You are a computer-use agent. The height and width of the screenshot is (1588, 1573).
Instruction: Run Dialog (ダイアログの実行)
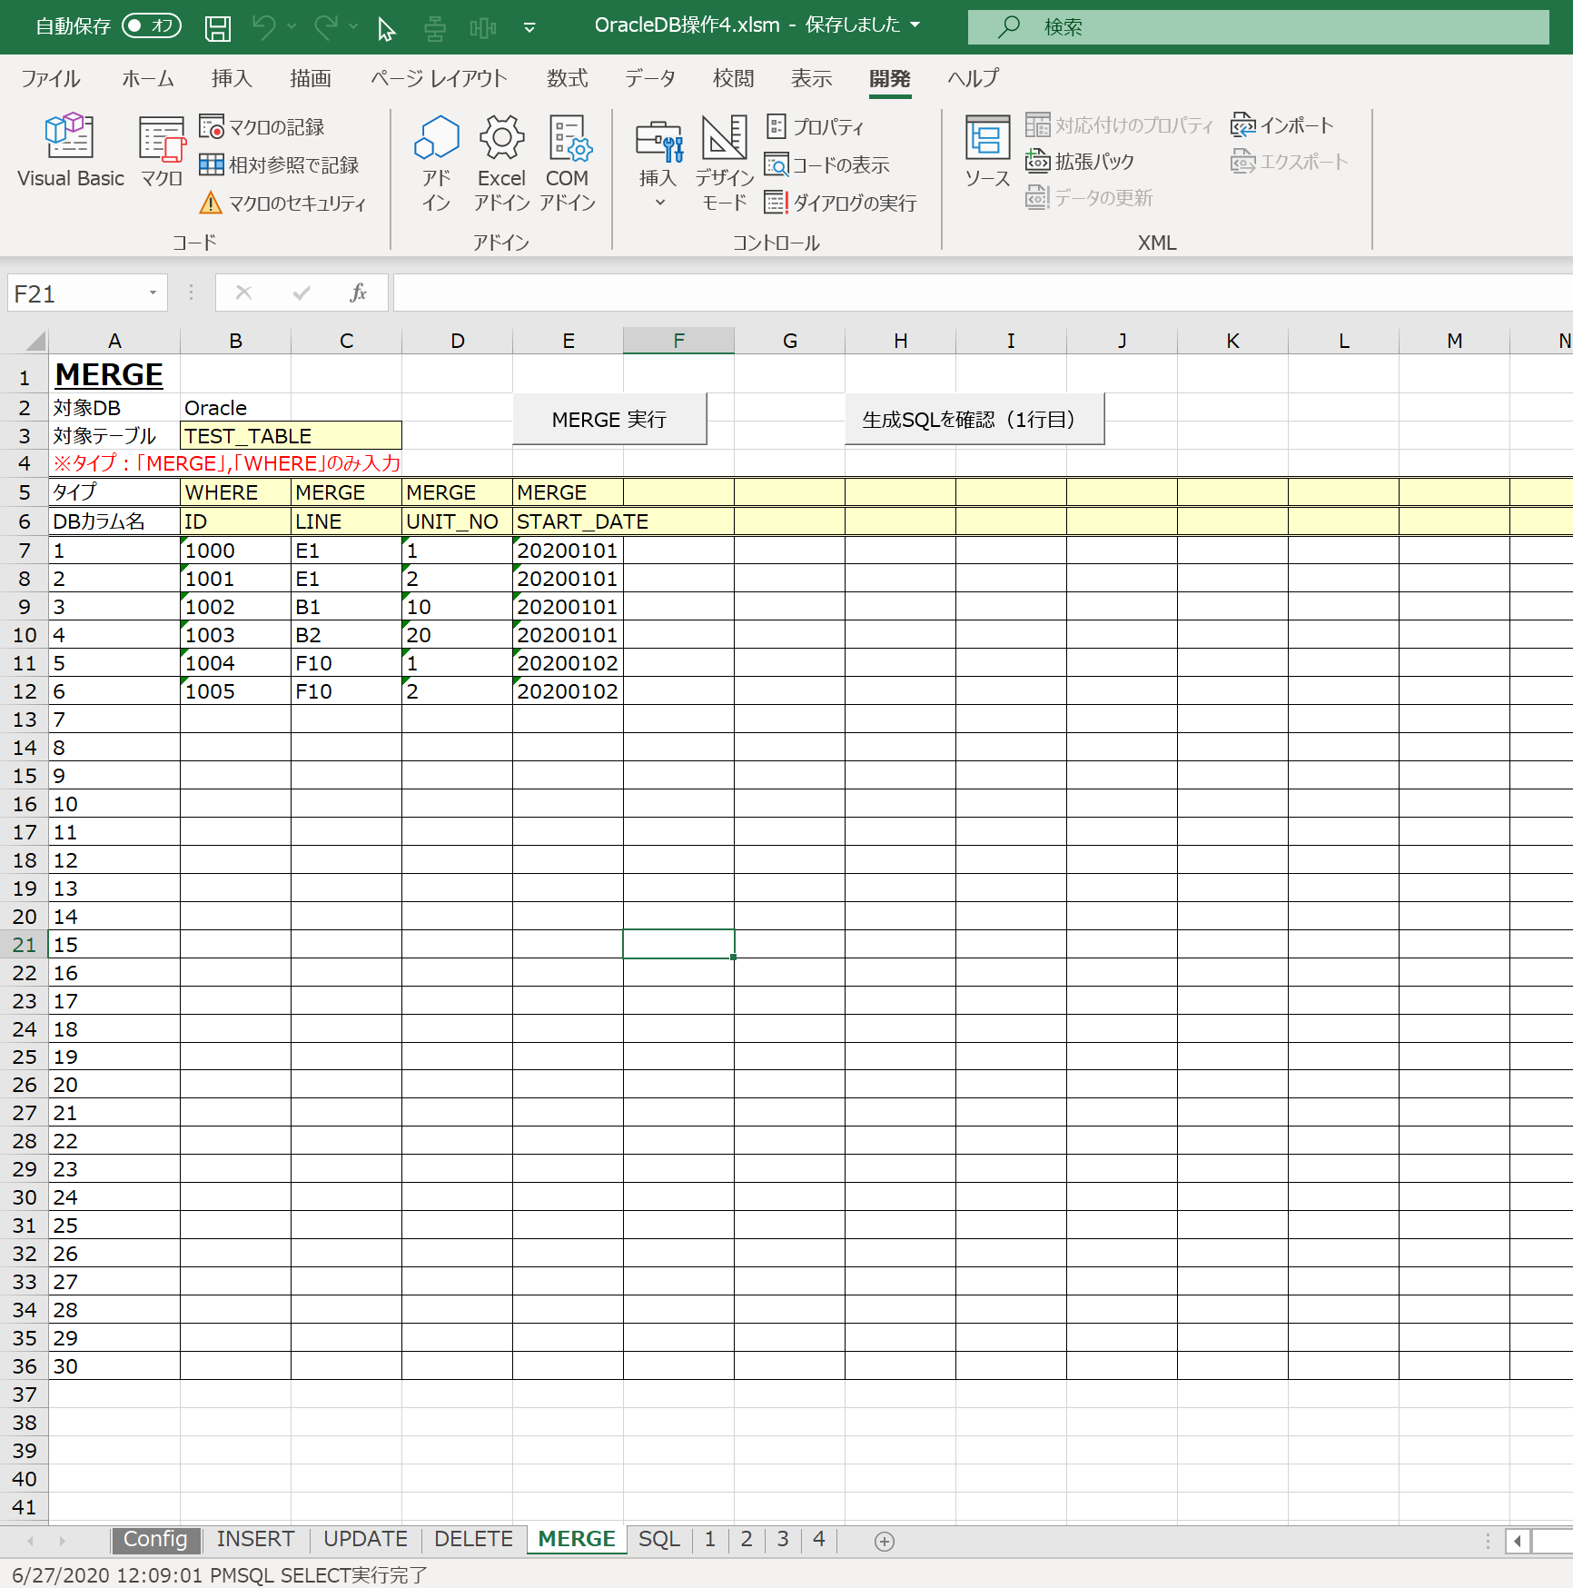[x=840, y=203]
